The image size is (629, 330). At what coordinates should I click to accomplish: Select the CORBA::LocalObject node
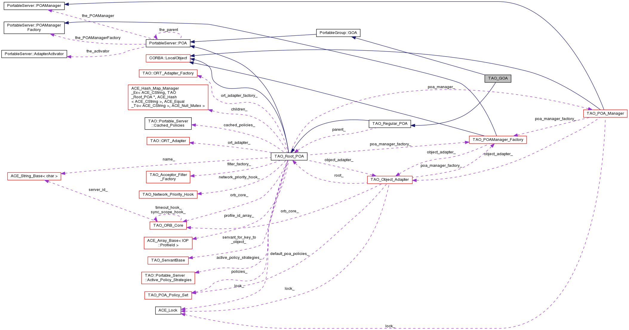(168, 58)
